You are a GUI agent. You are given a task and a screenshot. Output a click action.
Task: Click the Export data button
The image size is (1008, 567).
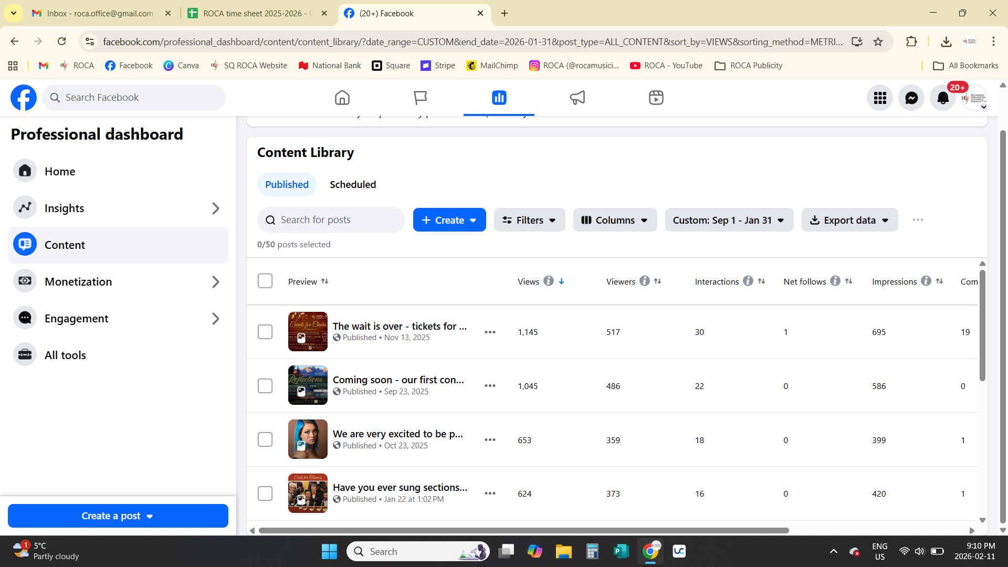point(849,220)
